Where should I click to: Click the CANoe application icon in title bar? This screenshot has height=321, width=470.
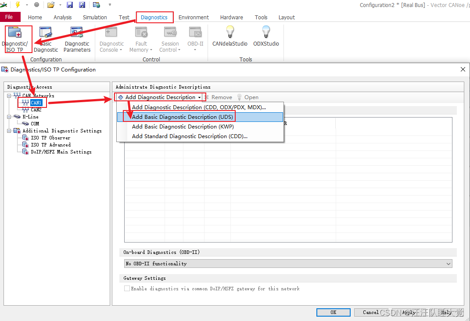coord(4,5)
